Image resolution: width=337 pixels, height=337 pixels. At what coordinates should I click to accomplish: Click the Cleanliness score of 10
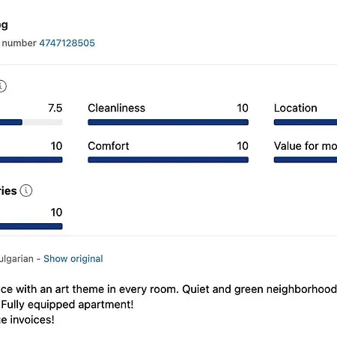pyautogui.click(x=243, y=108)
